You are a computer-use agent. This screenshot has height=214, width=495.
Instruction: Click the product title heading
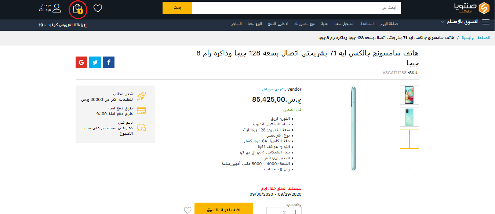(x=308, y=58)
